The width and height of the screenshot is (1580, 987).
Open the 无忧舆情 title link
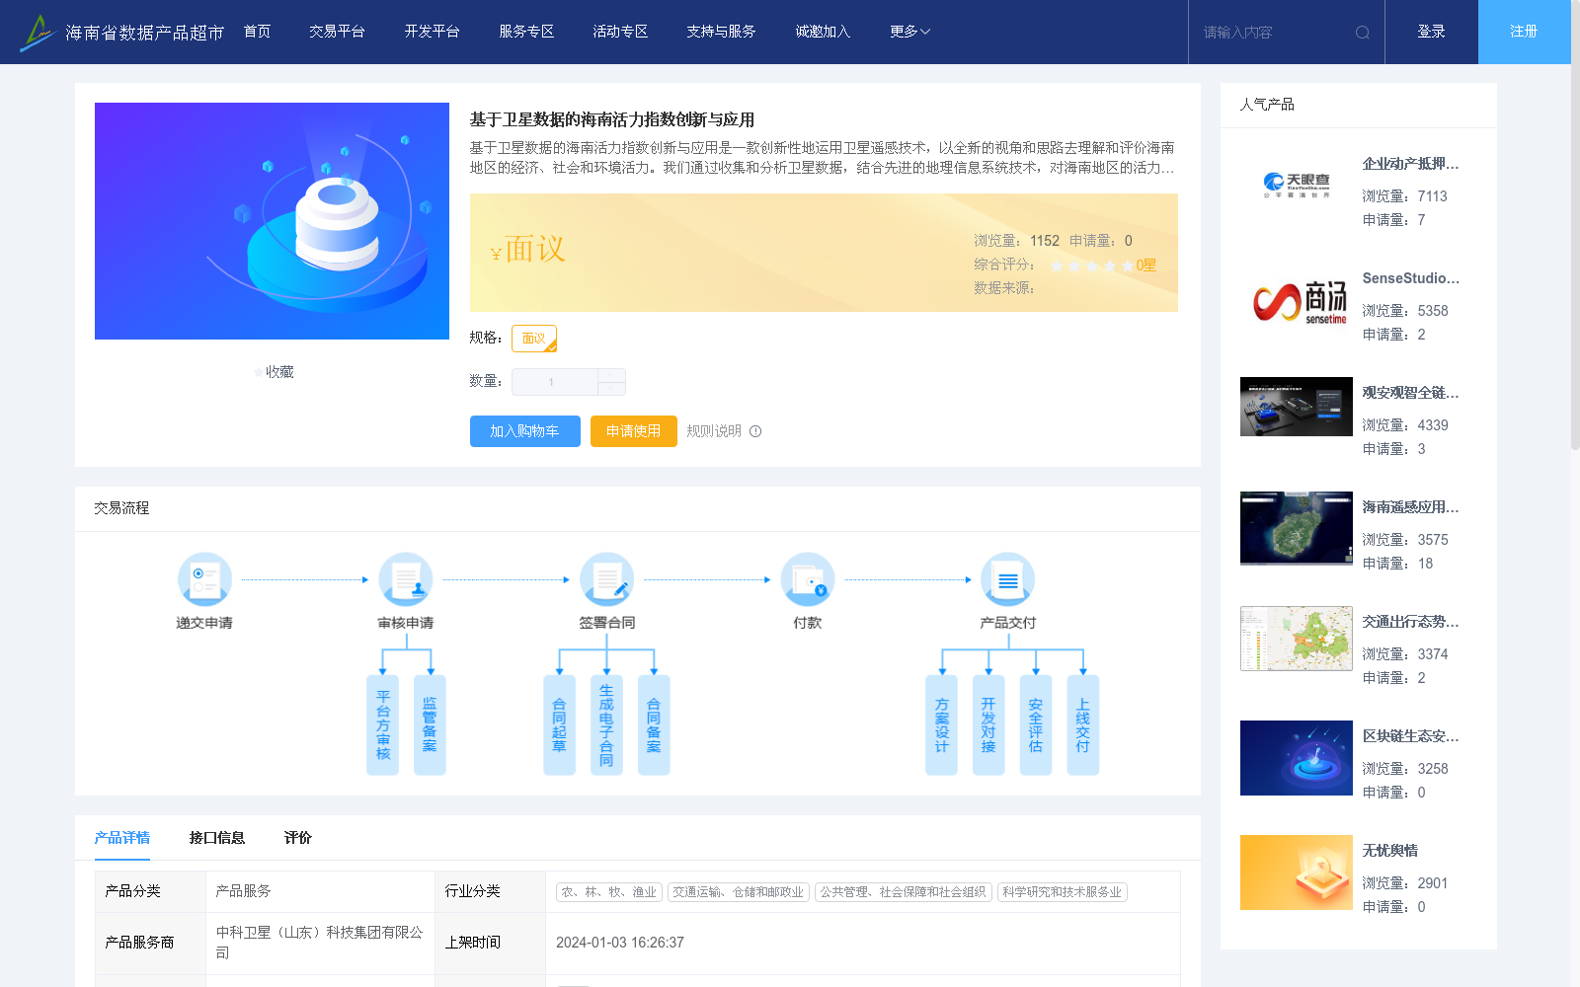(x=1390, y=851)
